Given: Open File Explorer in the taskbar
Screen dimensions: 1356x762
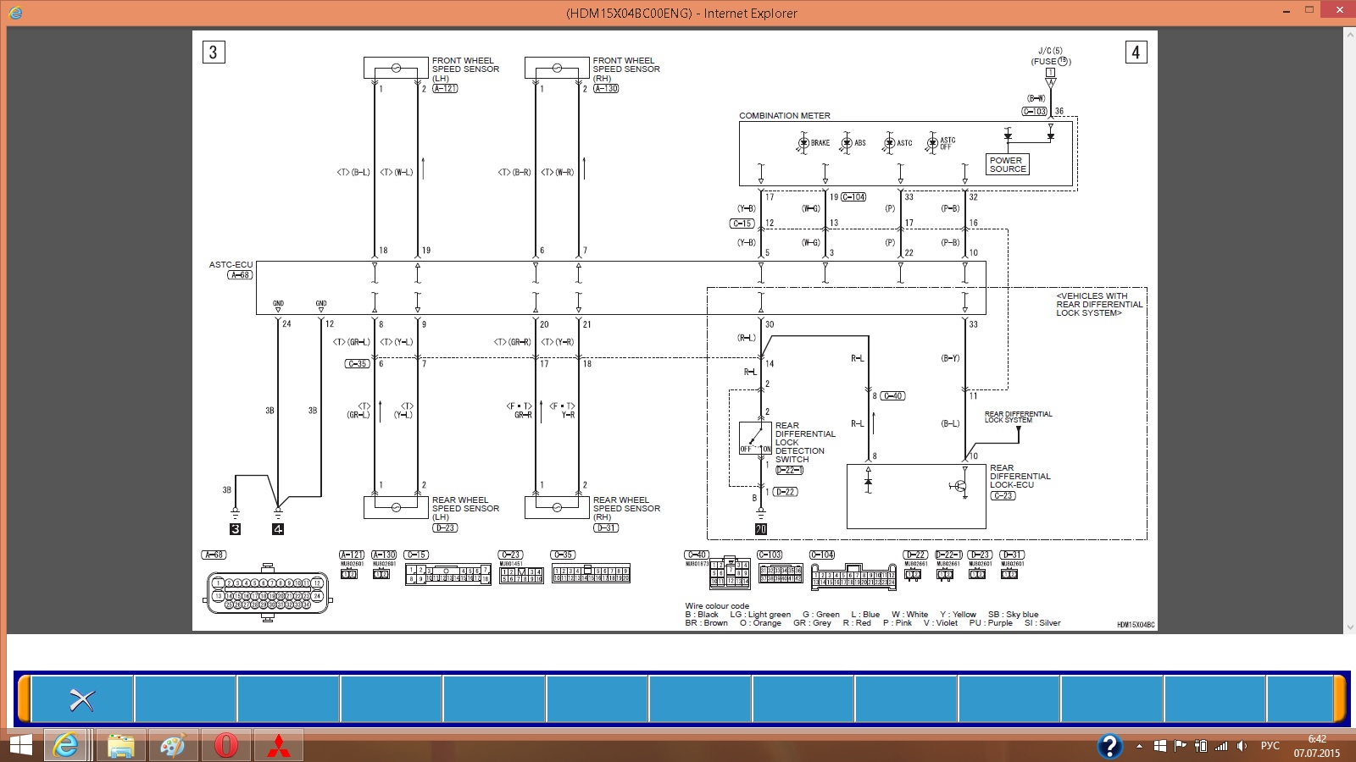Looking at the screenshot, I should coord(120,746).
